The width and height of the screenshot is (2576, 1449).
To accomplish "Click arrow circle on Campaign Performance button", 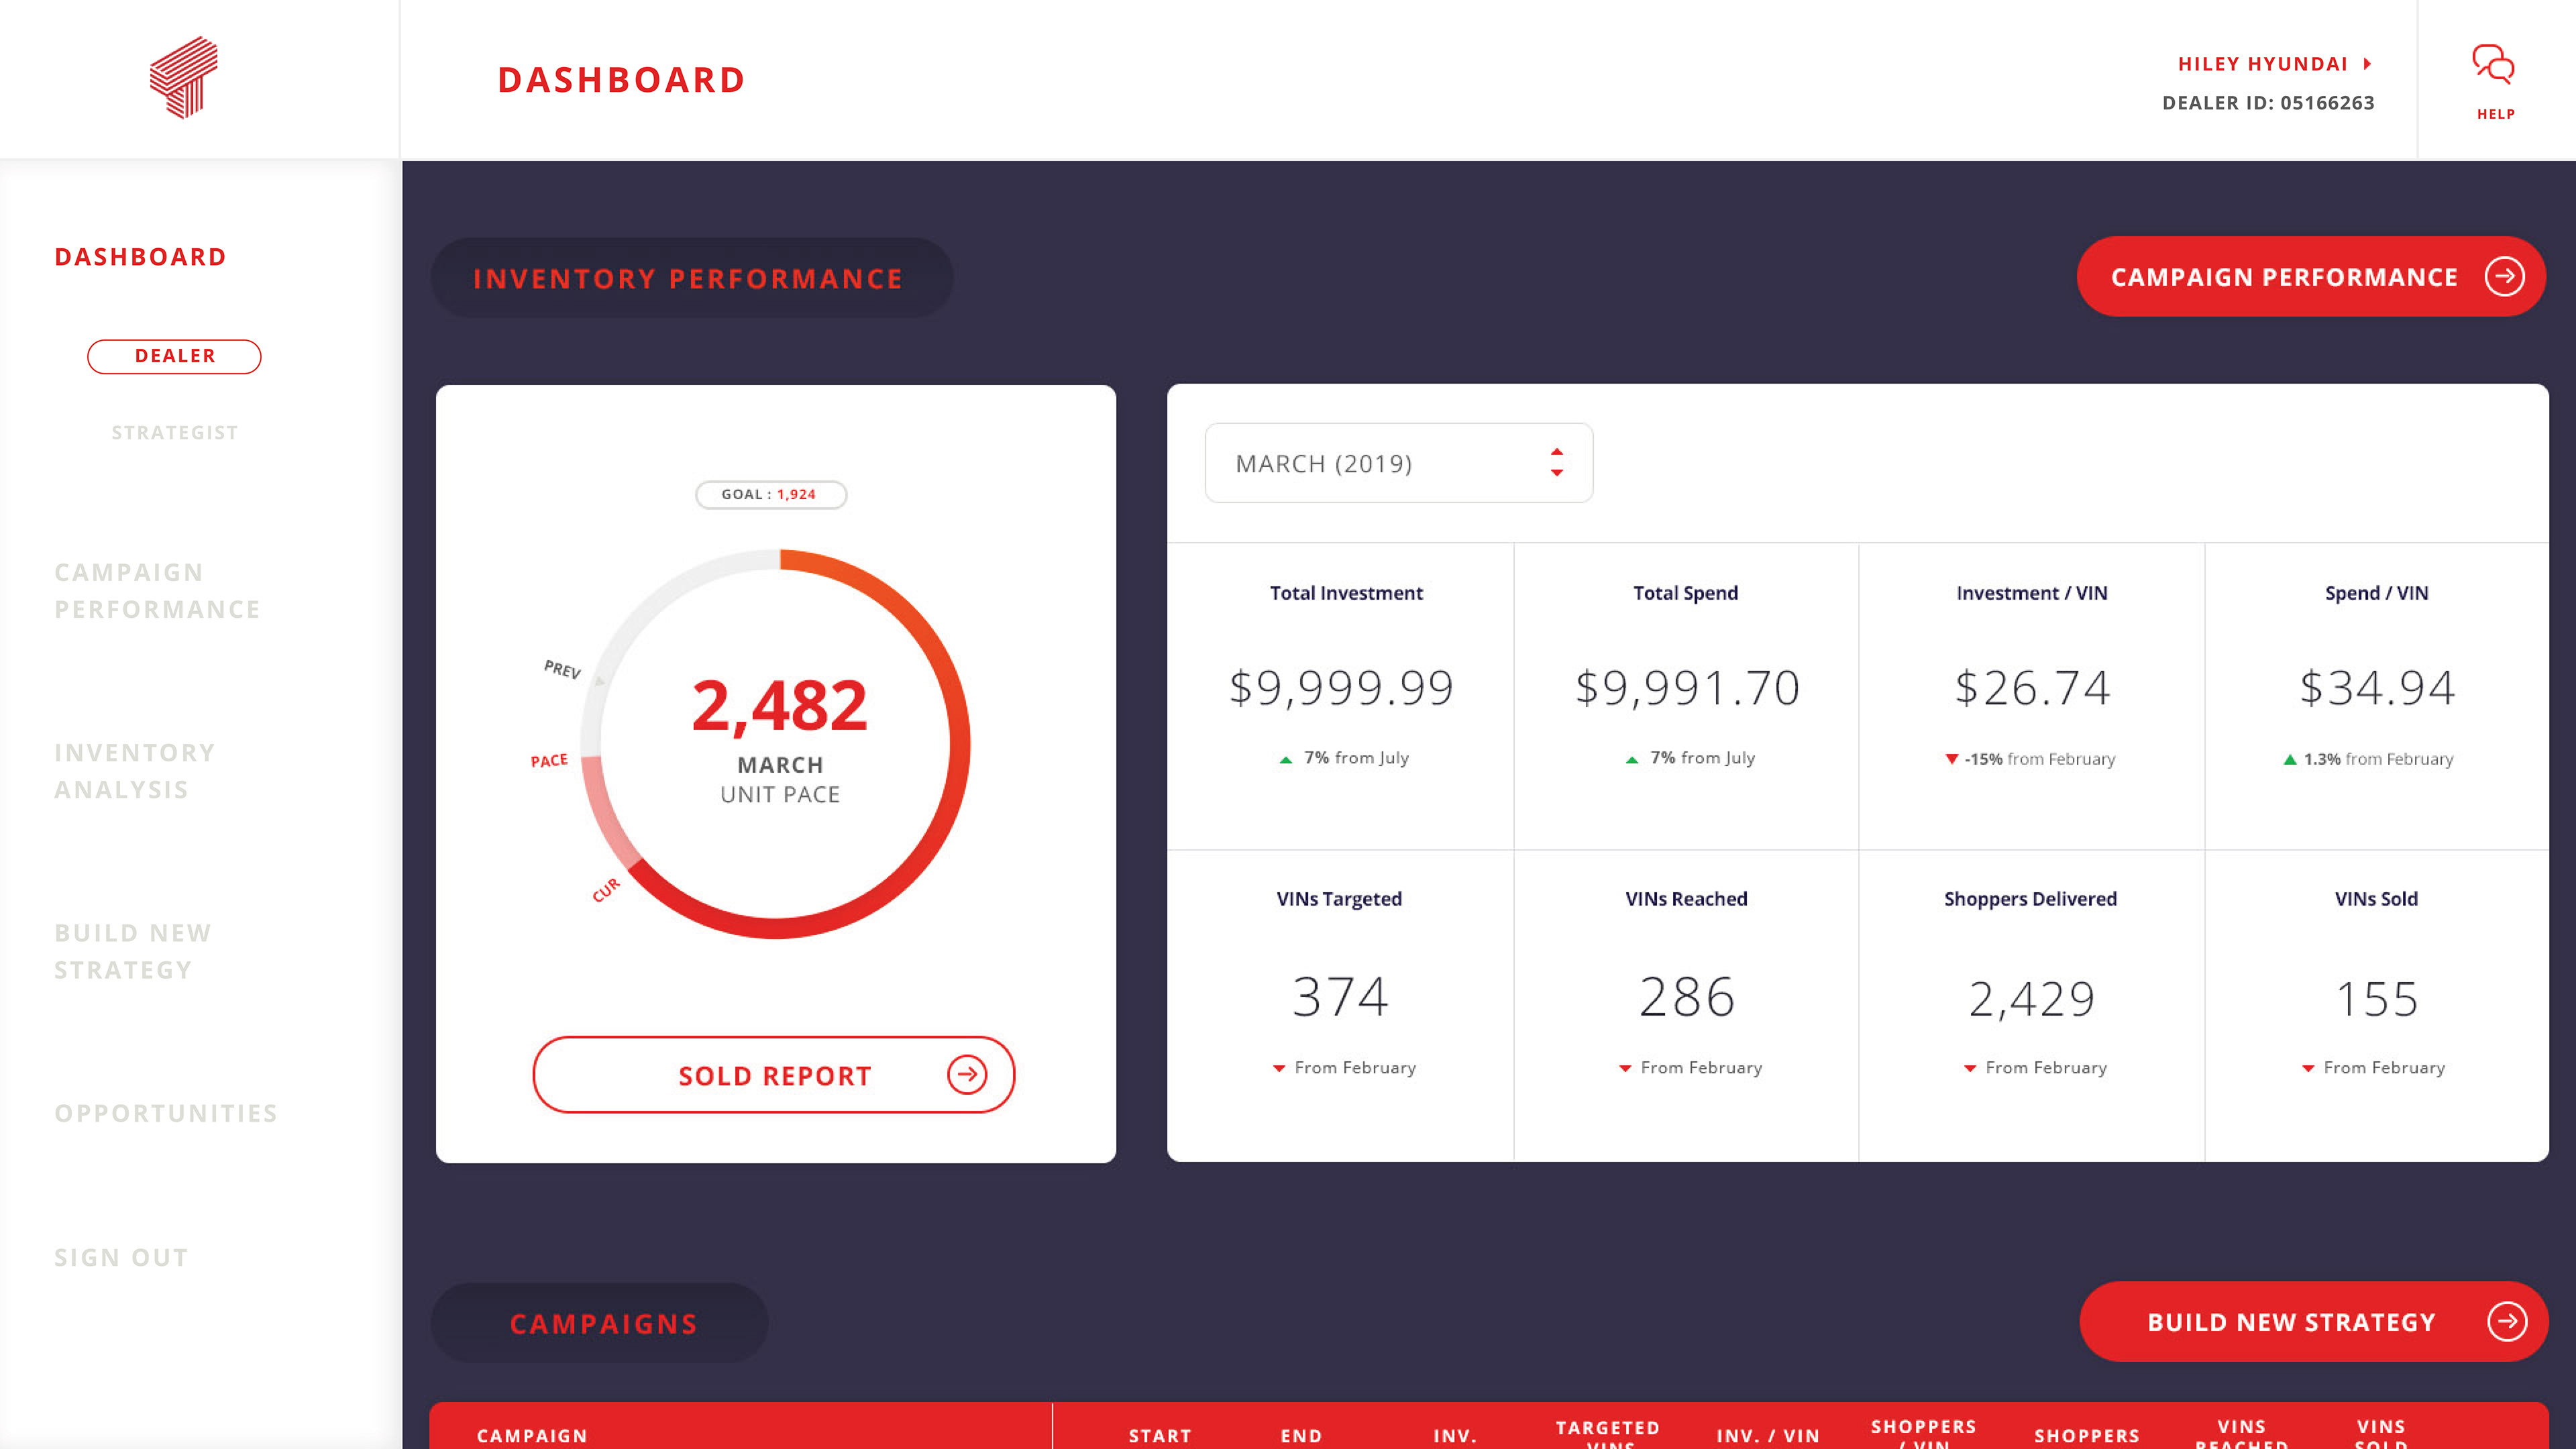I will (x=2504, y=277).
